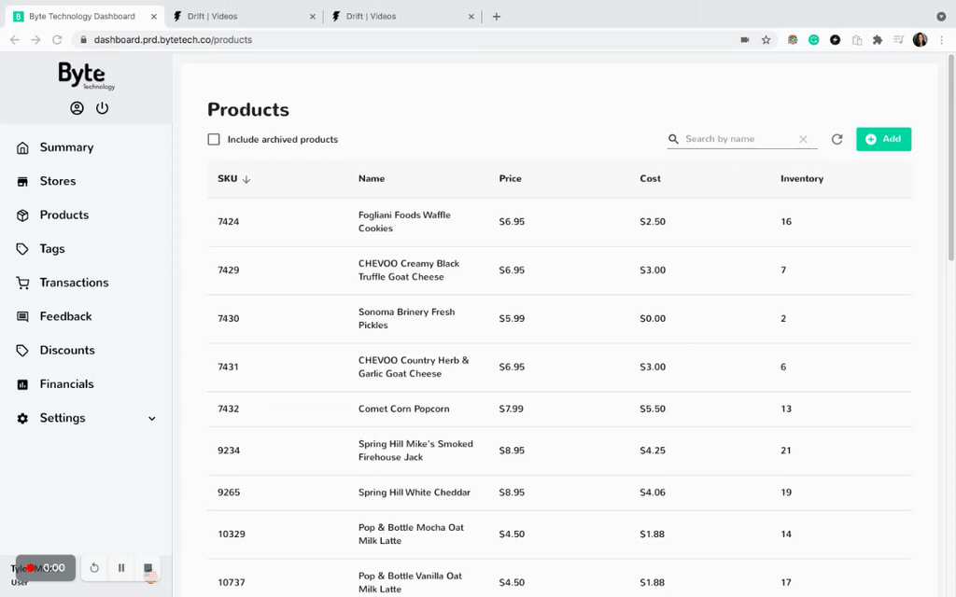This screenshot has height=597, width=956.
Task: Select Sonoma Brinery Fresh Pickles row
Action: pos(559,319)
